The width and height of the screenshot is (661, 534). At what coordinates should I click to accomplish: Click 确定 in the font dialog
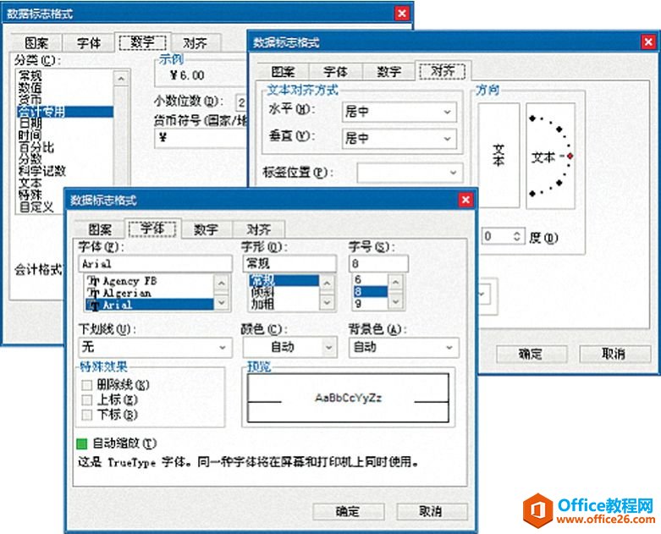(348, 511)
